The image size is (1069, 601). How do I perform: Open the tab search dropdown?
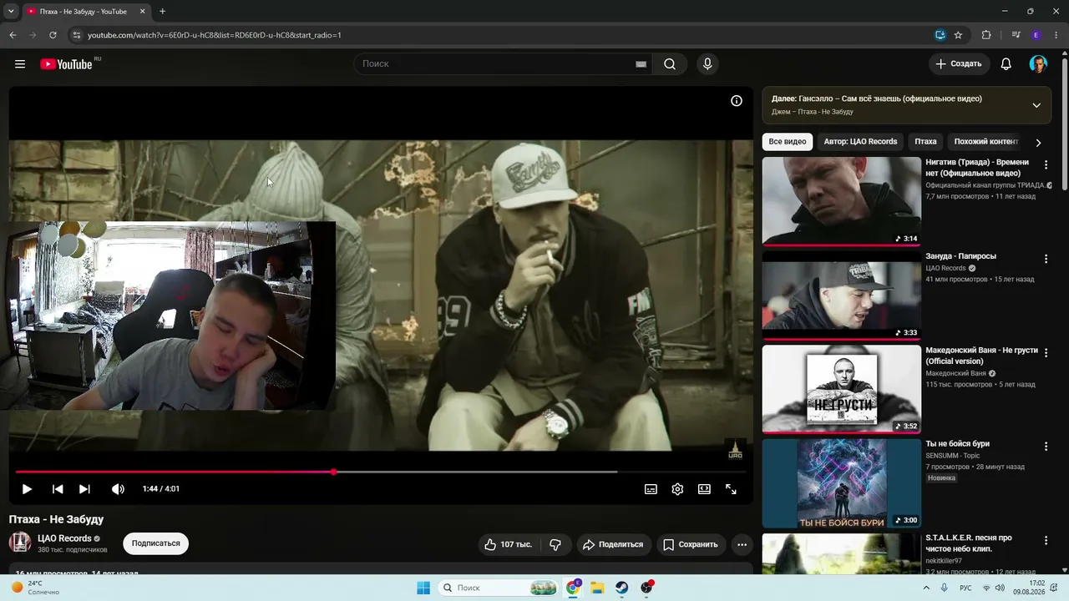pyautogui.click(x=11, y=12)
